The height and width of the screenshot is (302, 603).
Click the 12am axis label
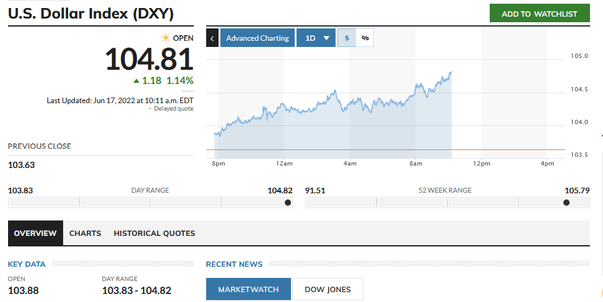pos(284,164)
